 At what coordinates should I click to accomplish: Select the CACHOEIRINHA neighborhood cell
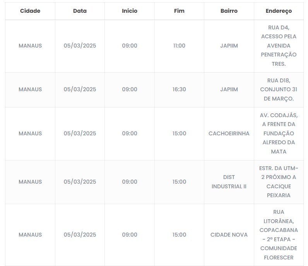[x=229, y=133]
